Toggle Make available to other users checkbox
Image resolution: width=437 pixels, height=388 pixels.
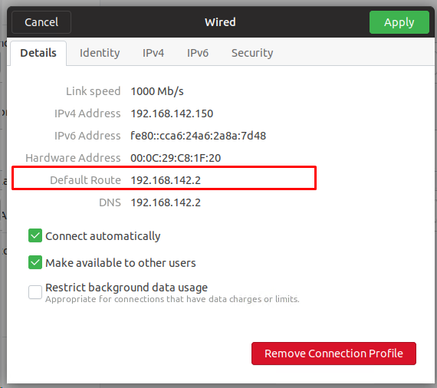coord(35,262)
